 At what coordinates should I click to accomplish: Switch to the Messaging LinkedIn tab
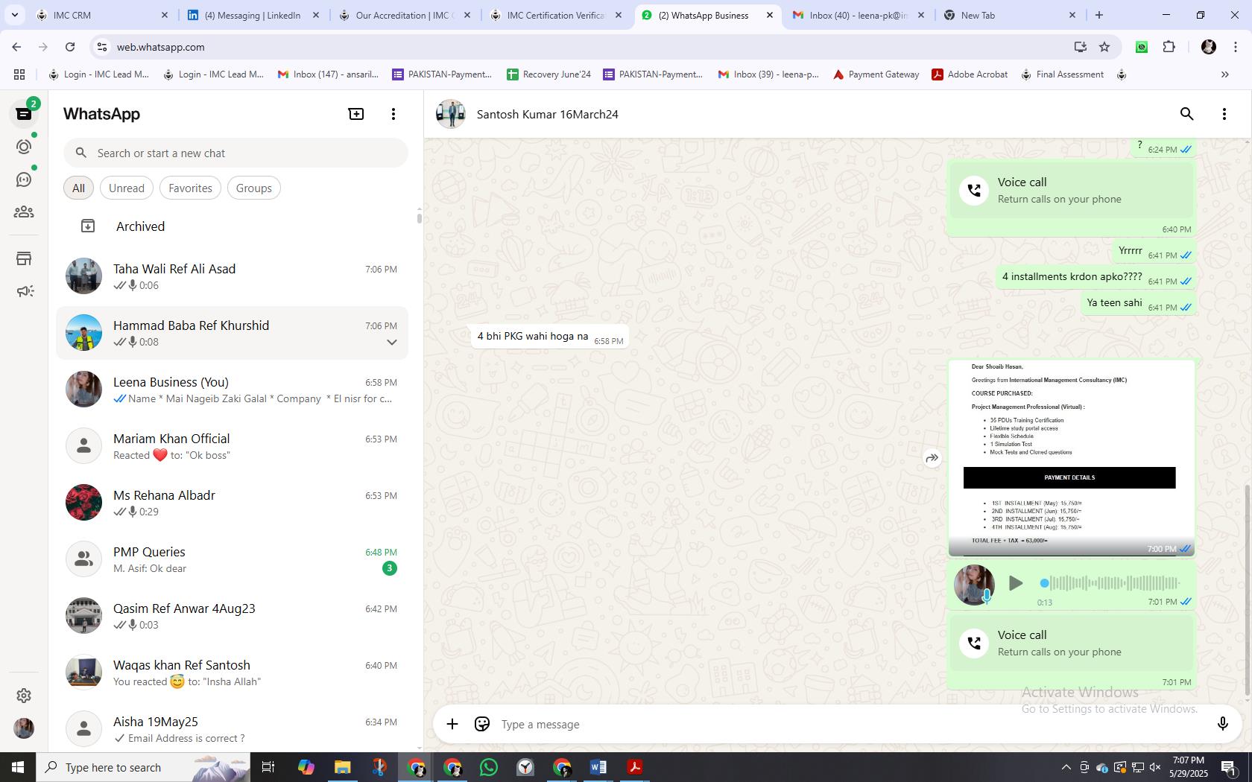point(253,15)
